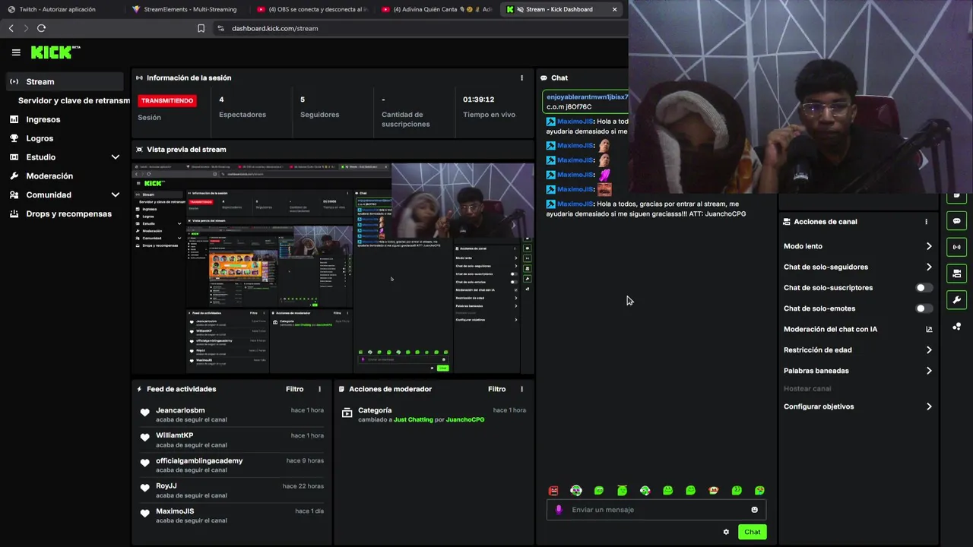The image size is (973, 547).
Task: Click the Kick logo
Action: pos(55,52)
